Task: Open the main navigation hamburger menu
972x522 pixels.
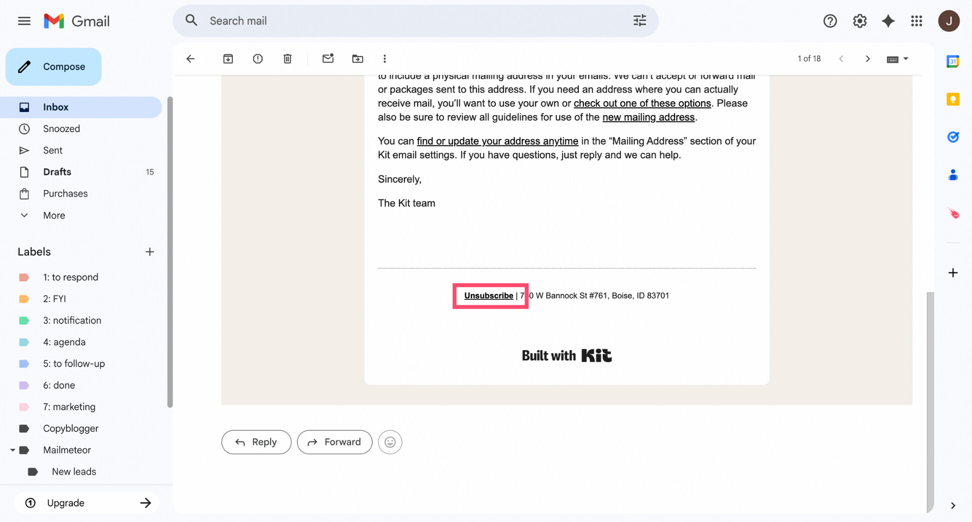Action: click(24, 21)
